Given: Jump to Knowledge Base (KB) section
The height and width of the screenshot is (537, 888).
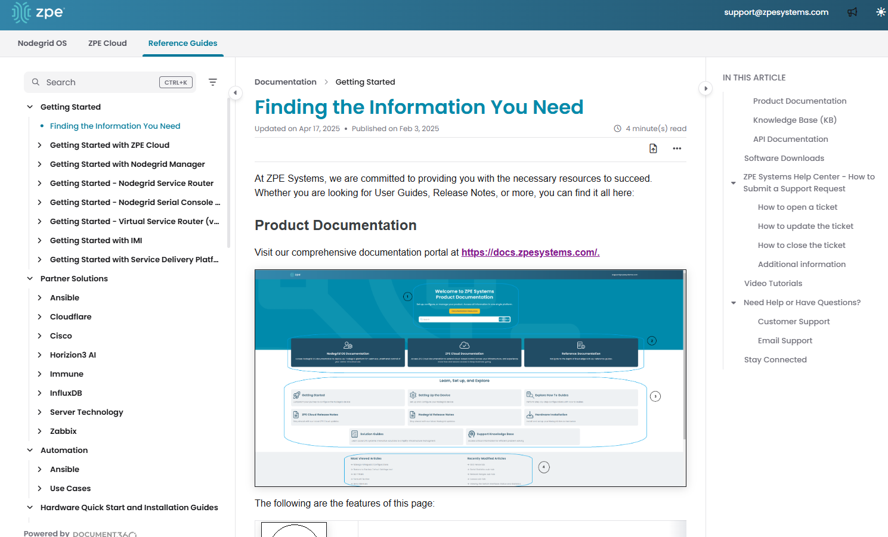Looking at the screenshot, I should tap(795, 120).
